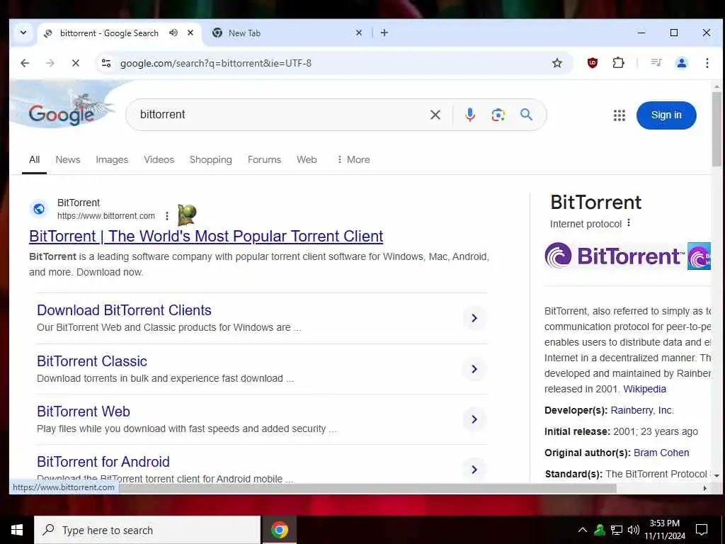Open Chrome three-dot menu

click(x=707, y=63)
